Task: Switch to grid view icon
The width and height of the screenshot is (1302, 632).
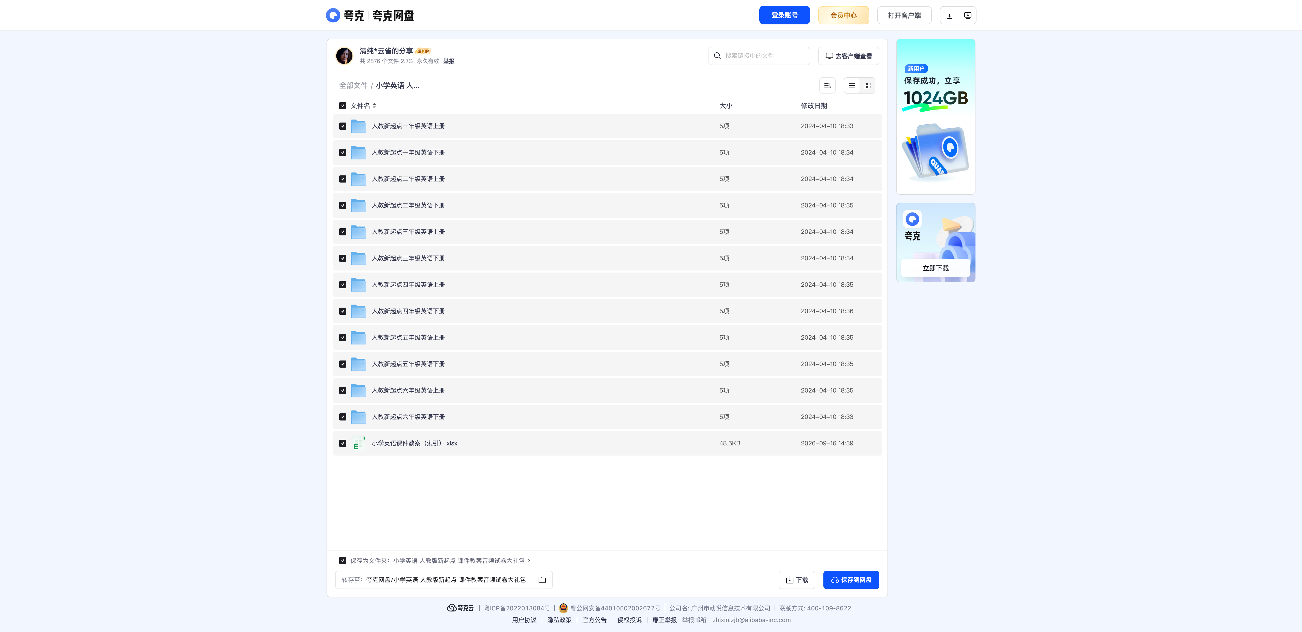Action: (867, 85)
